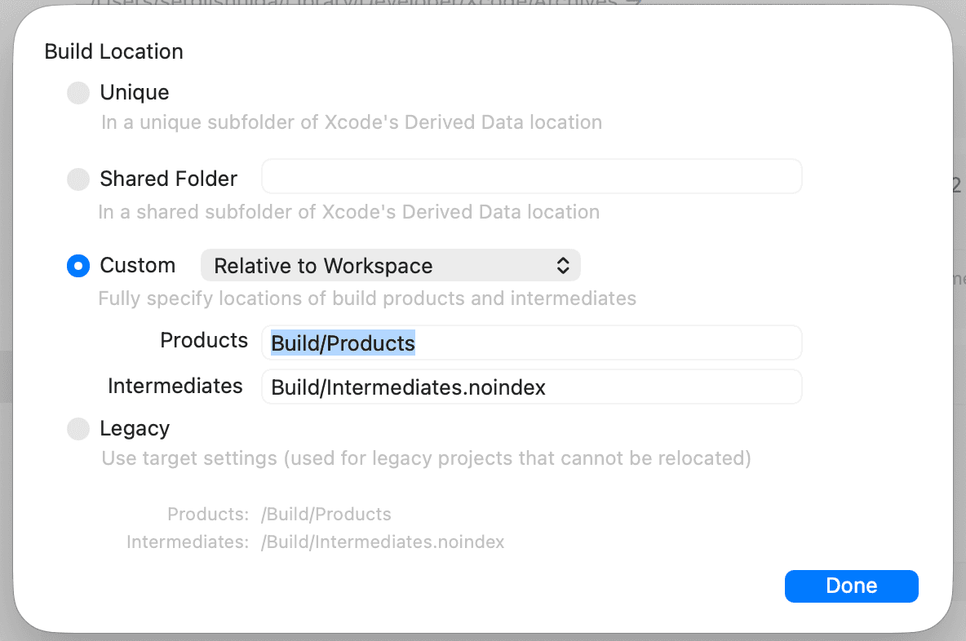Click the Build/Intermediates.noindex field
This screenshot has height=641, width=966.
[532, 387]
